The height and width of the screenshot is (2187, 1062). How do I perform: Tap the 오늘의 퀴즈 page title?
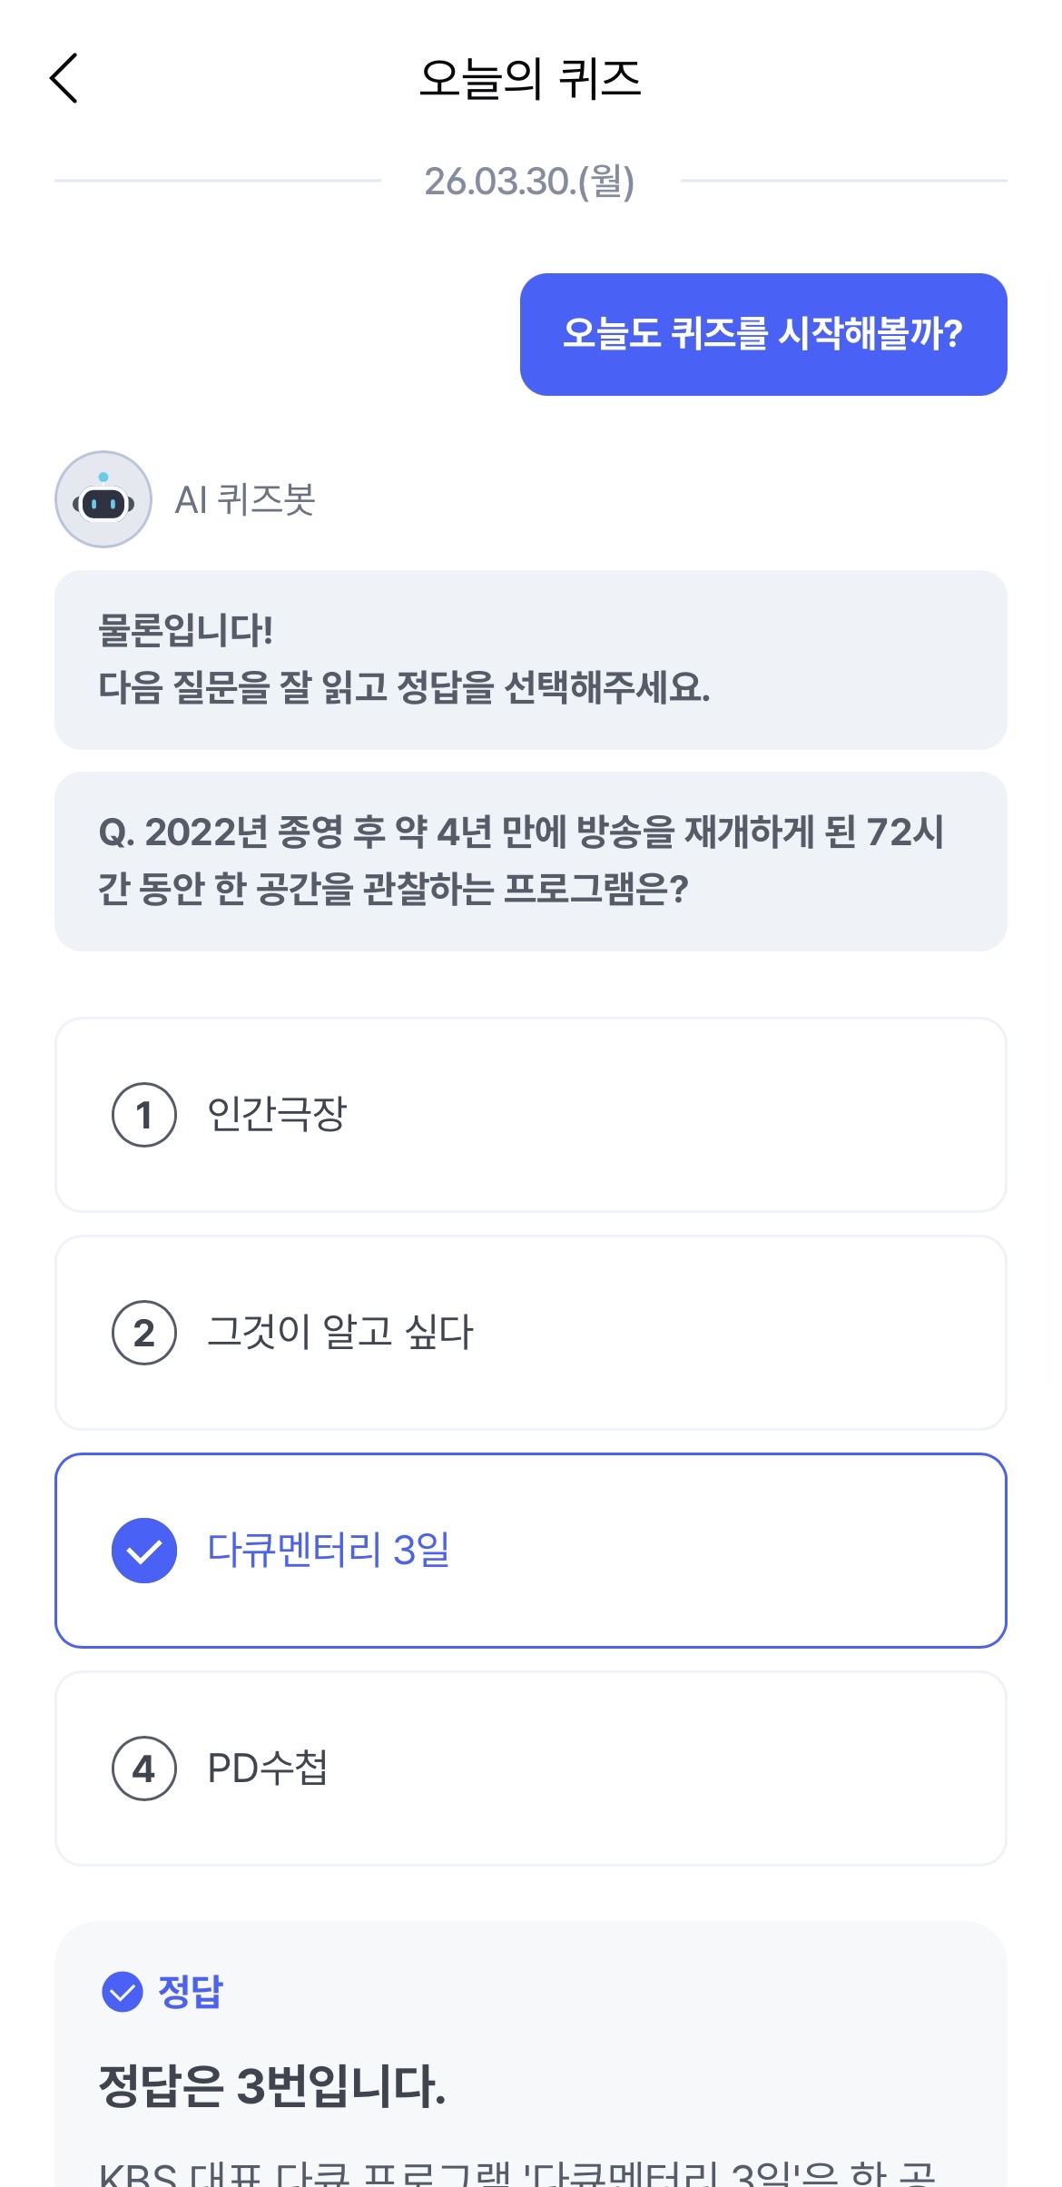tap(530, 78)
